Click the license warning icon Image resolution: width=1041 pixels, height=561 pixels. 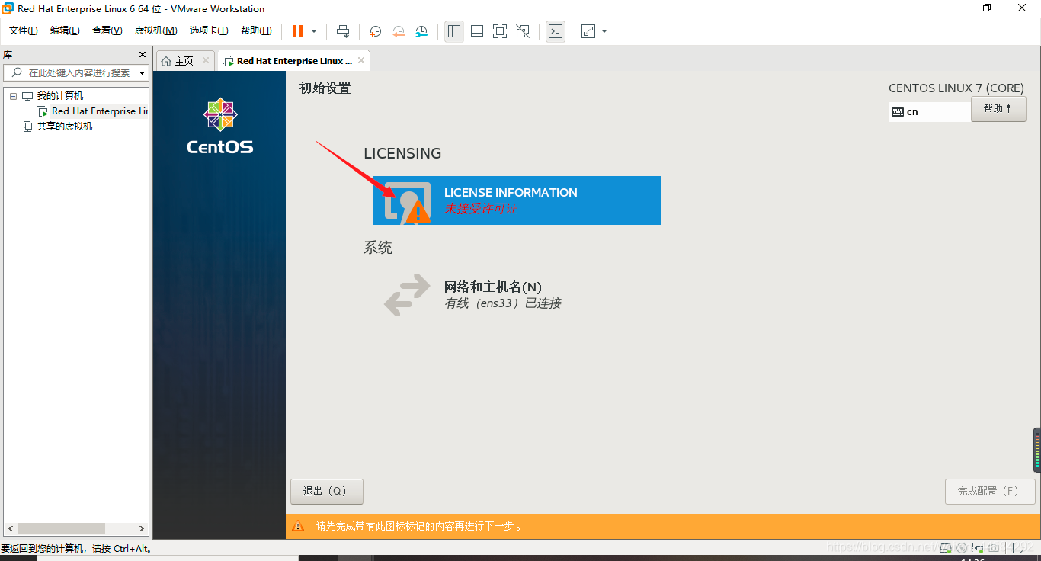click(x=417, y=213)
